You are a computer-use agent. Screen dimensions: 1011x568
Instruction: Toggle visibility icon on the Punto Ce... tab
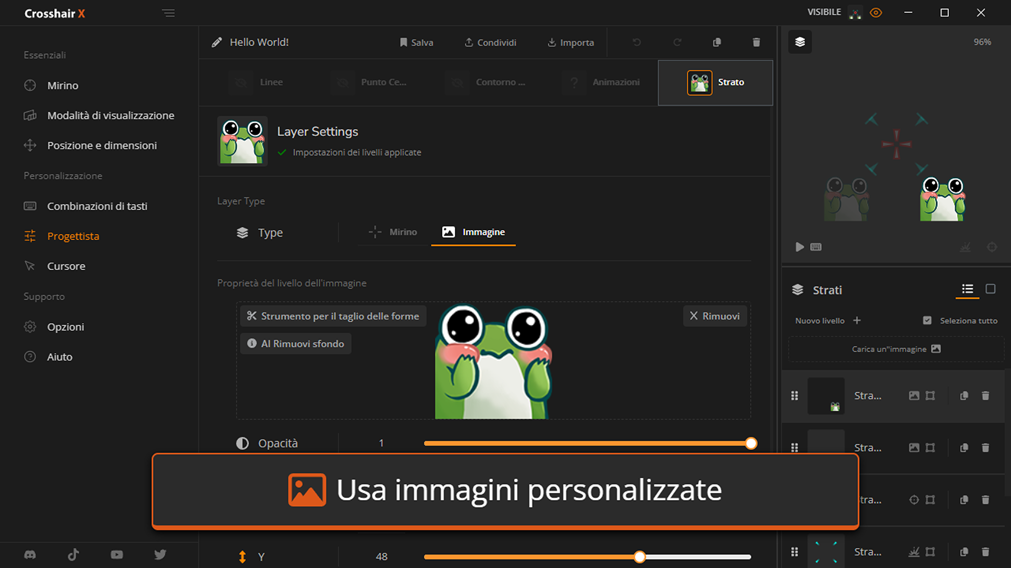coord(343,83)
